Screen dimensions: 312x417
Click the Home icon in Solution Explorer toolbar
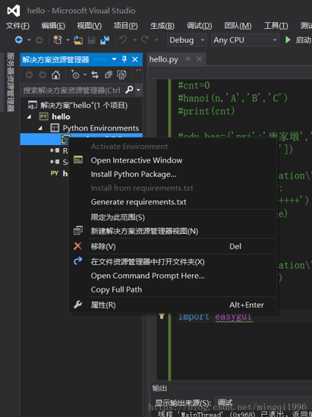[x=55, y=75]
